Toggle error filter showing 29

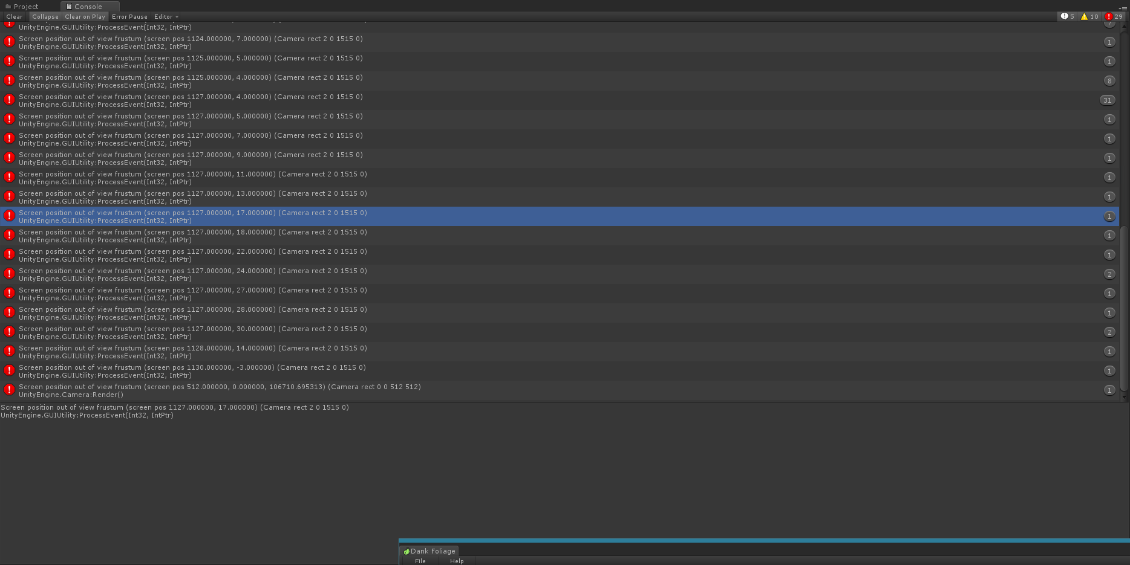tap(1114, 16)
